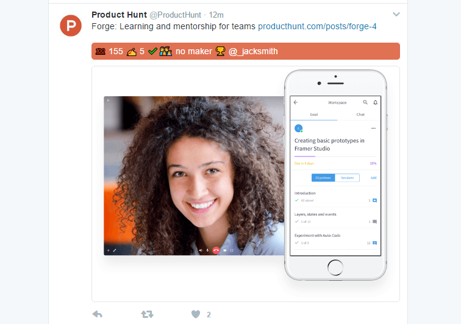Retweet the Forge tweet
Screen dimensions: 461x324
(x=147, y=314)
